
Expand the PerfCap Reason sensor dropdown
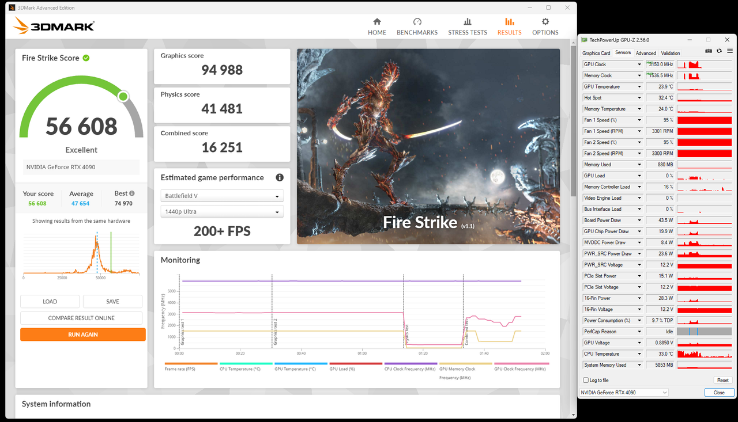(x=639, y=332)
